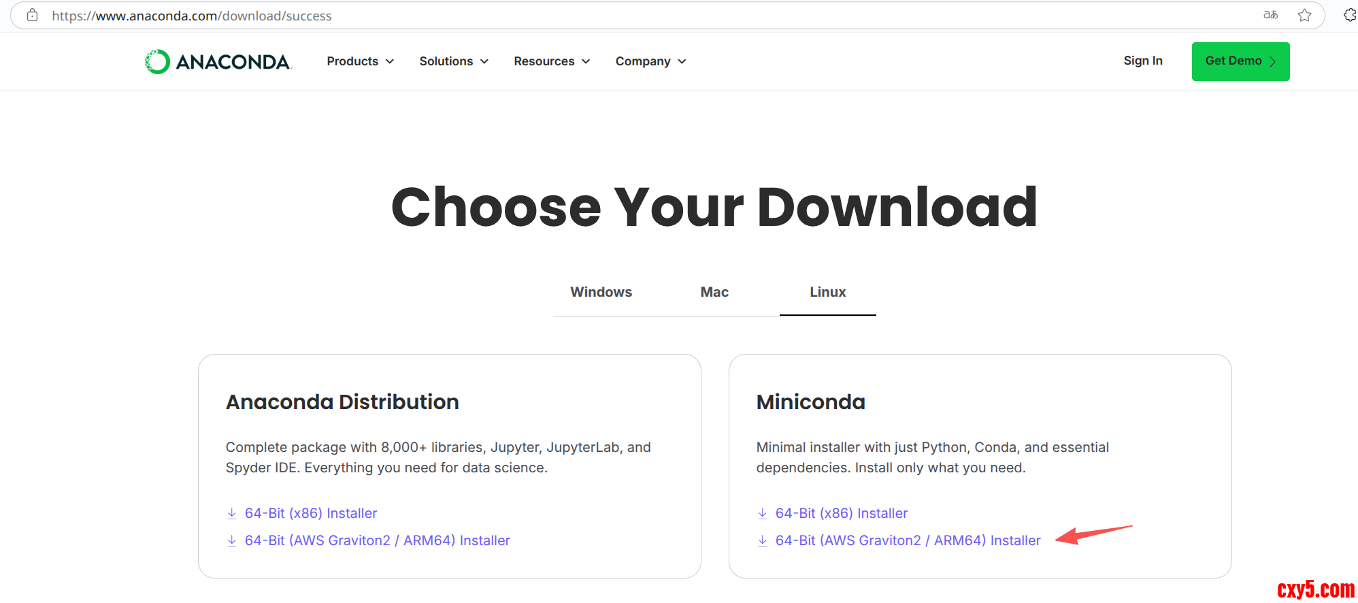
Task: Expand the Resources menu
Action: click(x=552, y=61)
